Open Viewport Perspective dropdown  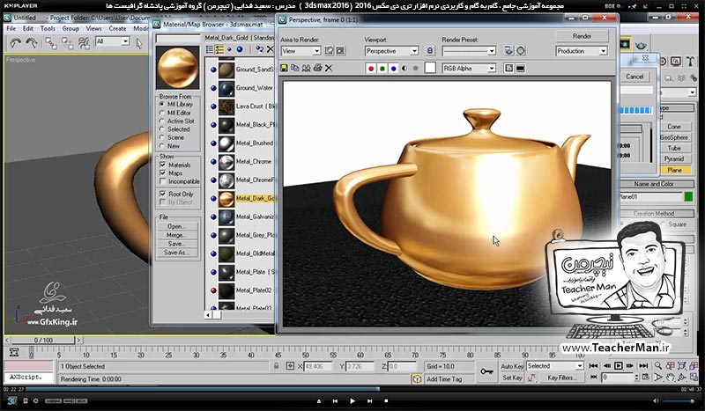pyautogui.click(x=391, y=51)
